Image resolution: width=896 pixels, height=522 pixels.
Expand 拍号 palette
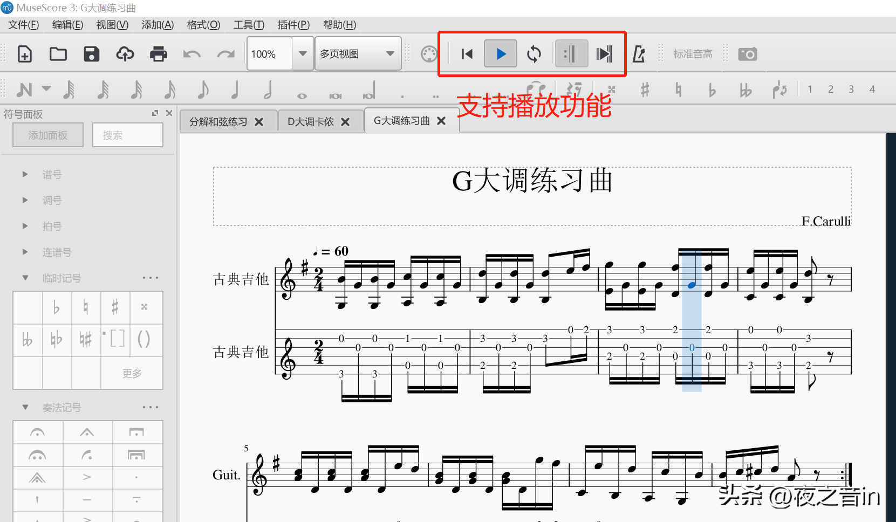coord(25,226)
